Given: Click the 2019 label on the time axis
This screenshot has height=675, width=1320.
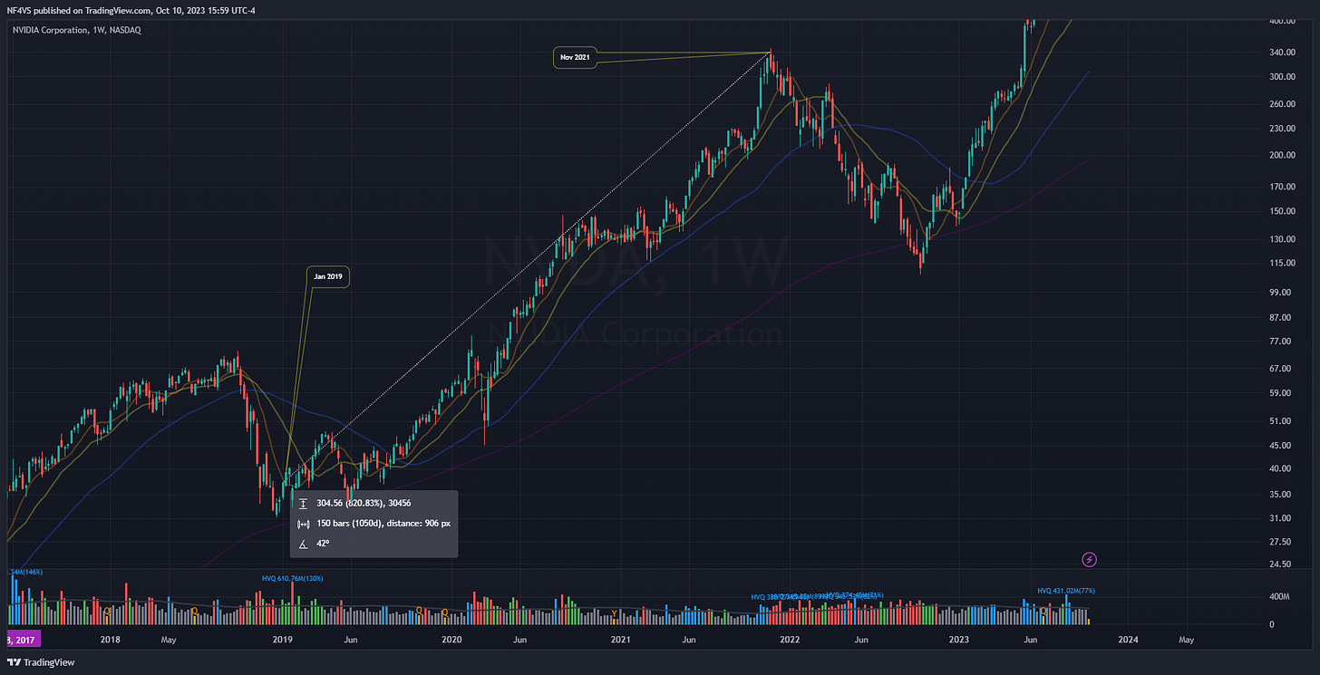Looking at the screenshot, I should [282, 640].
